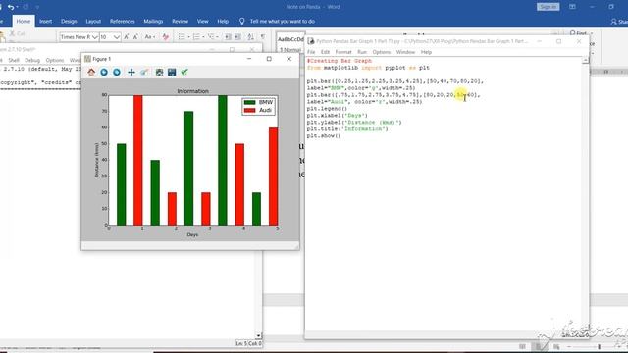
Task: Open the font size 10 dropdown
Action: (116, 37)
